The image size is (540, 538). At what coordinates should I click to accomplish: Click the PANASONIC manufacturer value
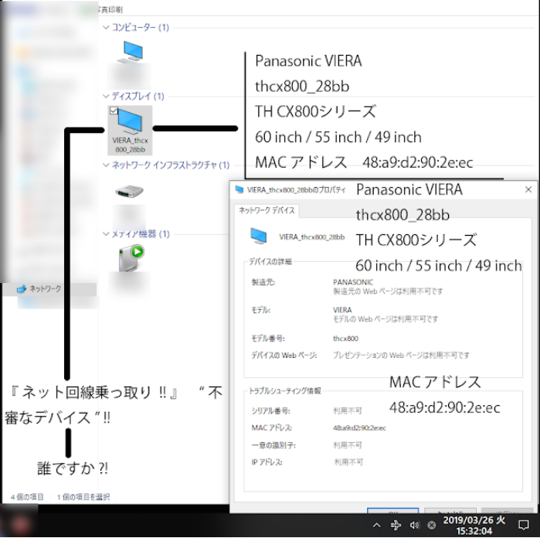353,282
